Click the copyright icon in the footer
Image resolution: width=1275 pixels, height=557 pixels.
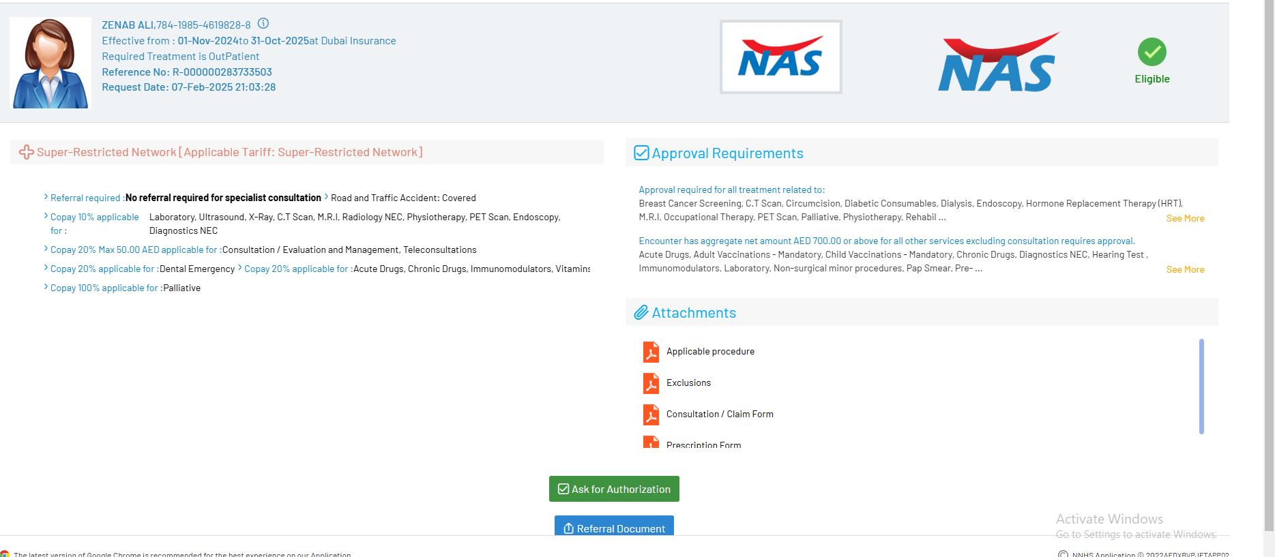pyautogui.click(x=1062, y=554)
